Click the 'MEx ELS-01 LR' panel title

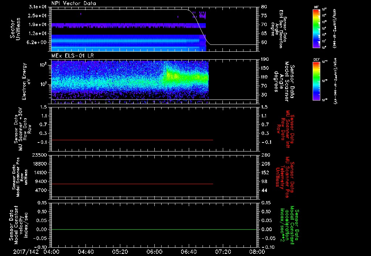coord(72,56)
